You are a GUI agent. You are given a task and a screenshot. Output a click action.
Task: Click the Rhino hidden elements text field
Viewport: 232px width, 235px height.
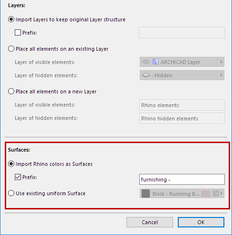[182, 118]
